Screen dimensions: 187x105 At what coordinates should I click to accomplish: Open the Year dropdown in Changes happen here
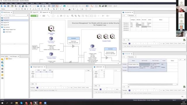tap(89, 71)
